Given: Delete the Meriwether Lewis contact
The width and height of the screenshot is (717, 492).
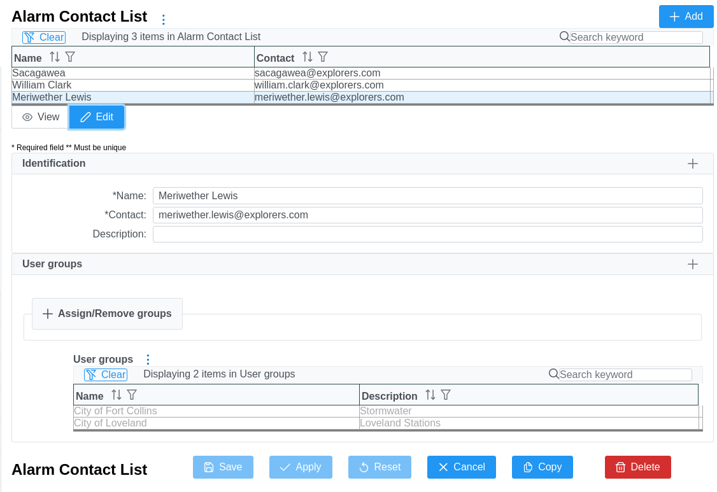Looking at the screenshot, I should coord(637,467).
